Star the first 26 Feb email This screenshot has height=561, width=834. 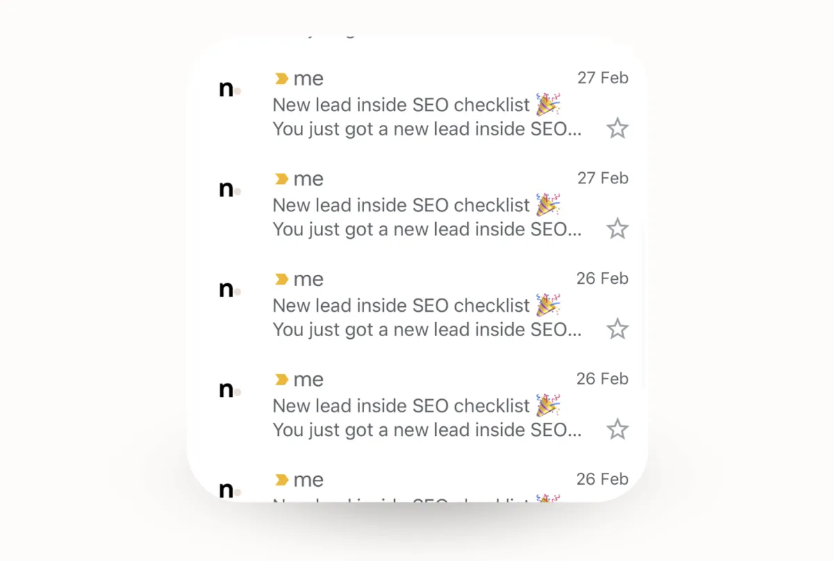(x=617, y=328)
